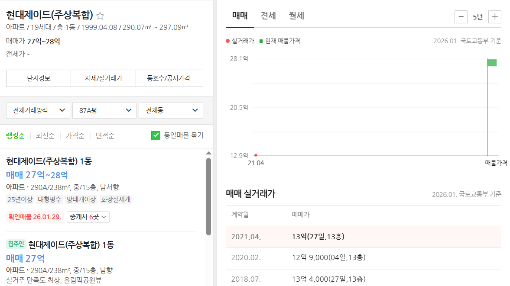Switch to the 매매 tab

240,16
